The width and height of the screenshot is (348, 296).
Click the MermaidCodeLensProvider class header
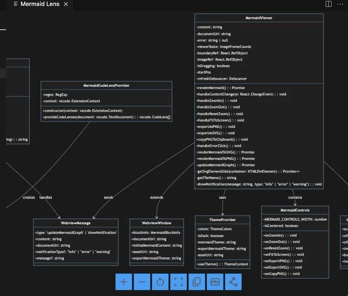coord(106,85)
